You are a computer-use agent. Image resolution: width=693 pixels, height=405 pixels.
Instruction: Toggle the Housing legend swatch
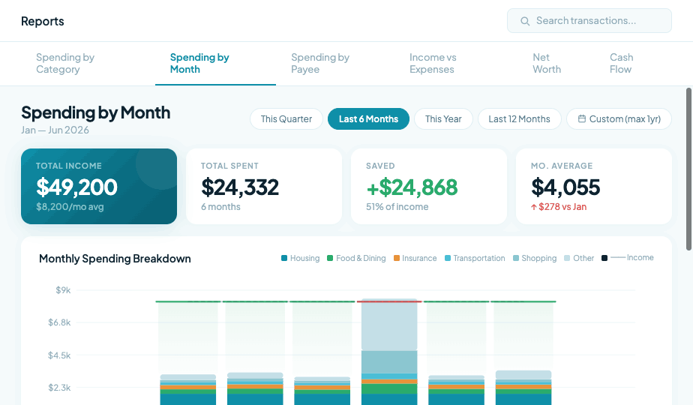pos(284,258)
